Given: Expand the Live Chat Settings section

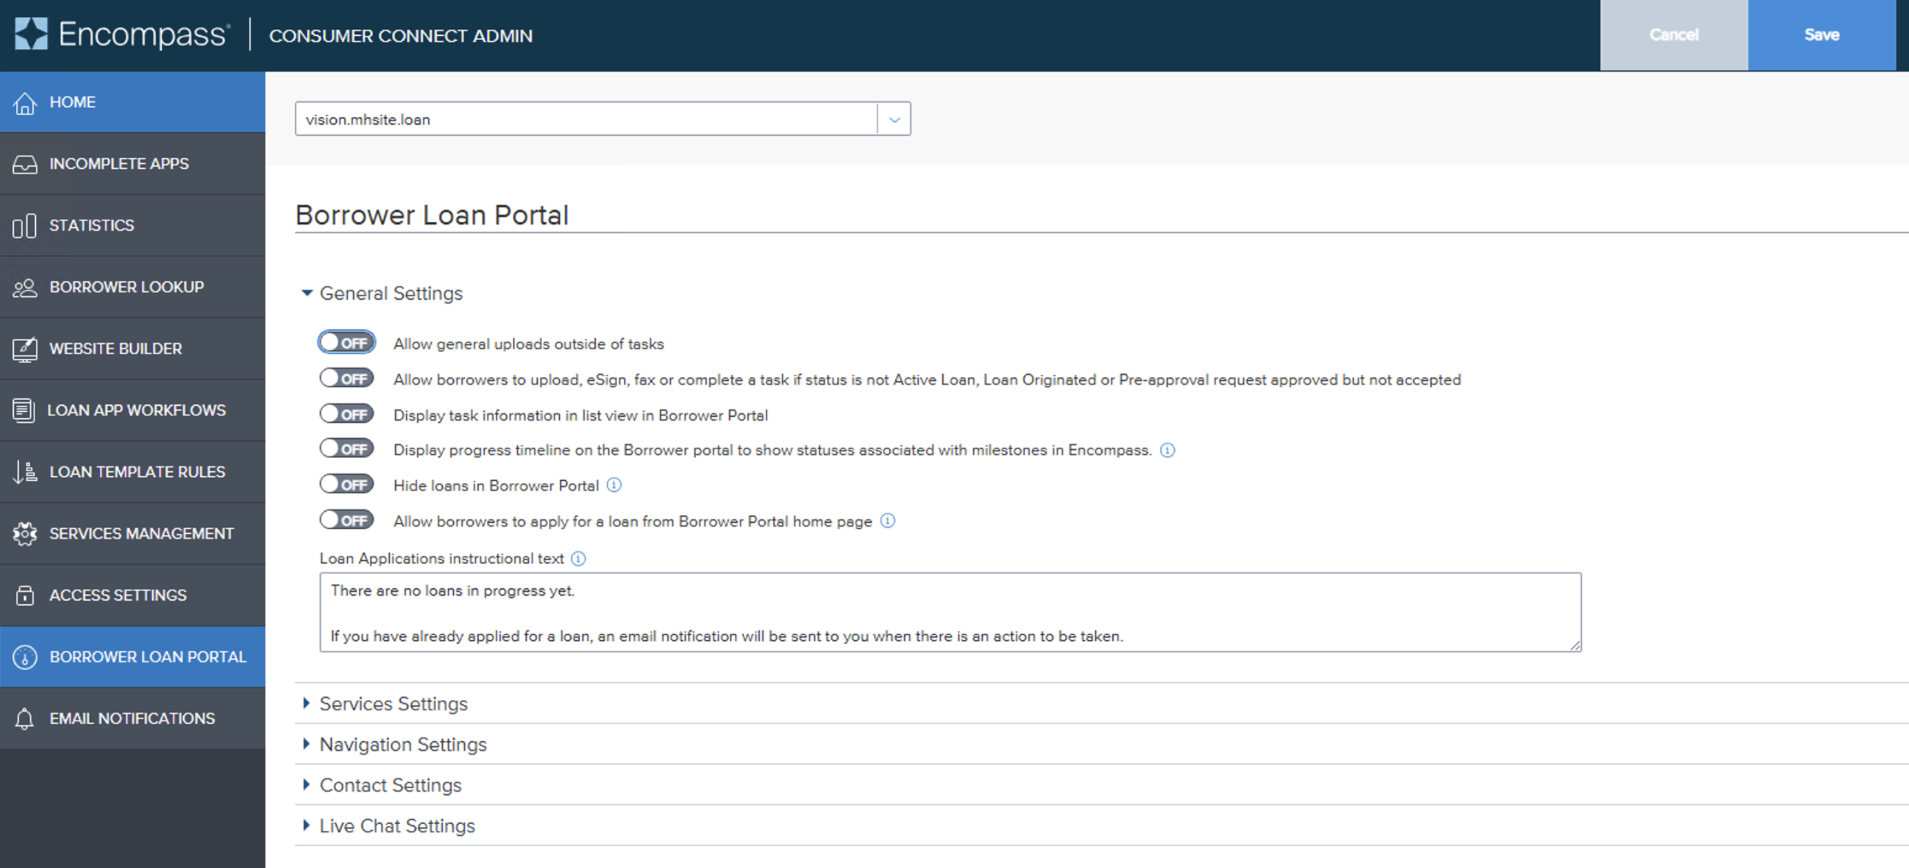Looking at the screenshot, I should click(x=397, y=826).
